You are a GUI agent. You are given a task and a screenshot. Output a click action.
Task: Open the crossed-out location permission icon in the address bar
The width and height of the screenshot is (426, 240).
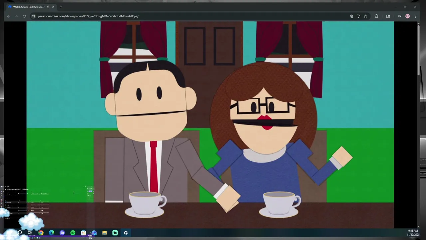click(351, 16)
